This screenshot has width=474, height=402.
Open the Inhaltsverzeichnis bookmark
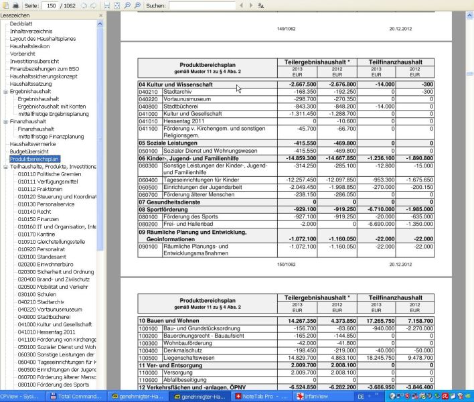coord(31,31)
